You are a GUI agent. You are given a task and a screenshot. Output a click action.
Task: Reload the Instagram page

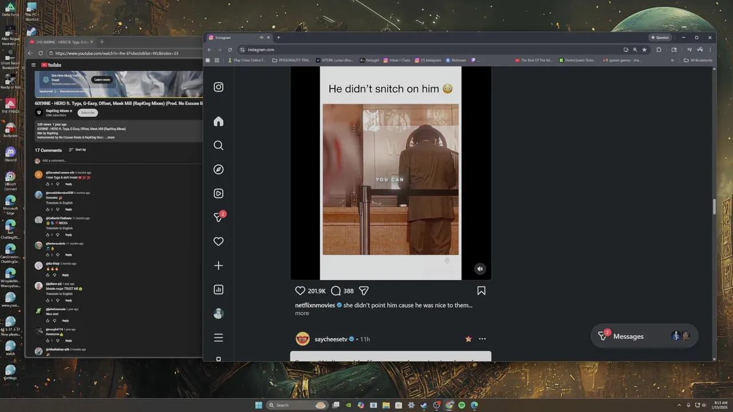pos(230,50)
